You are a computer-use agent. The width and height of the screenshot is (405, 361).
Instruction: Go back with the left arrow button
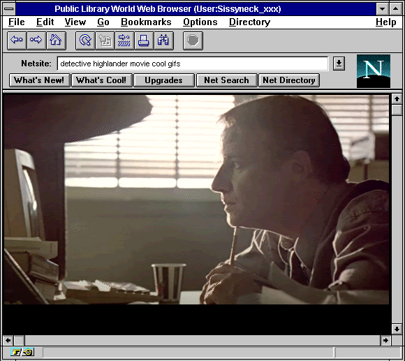coord(17,40)
